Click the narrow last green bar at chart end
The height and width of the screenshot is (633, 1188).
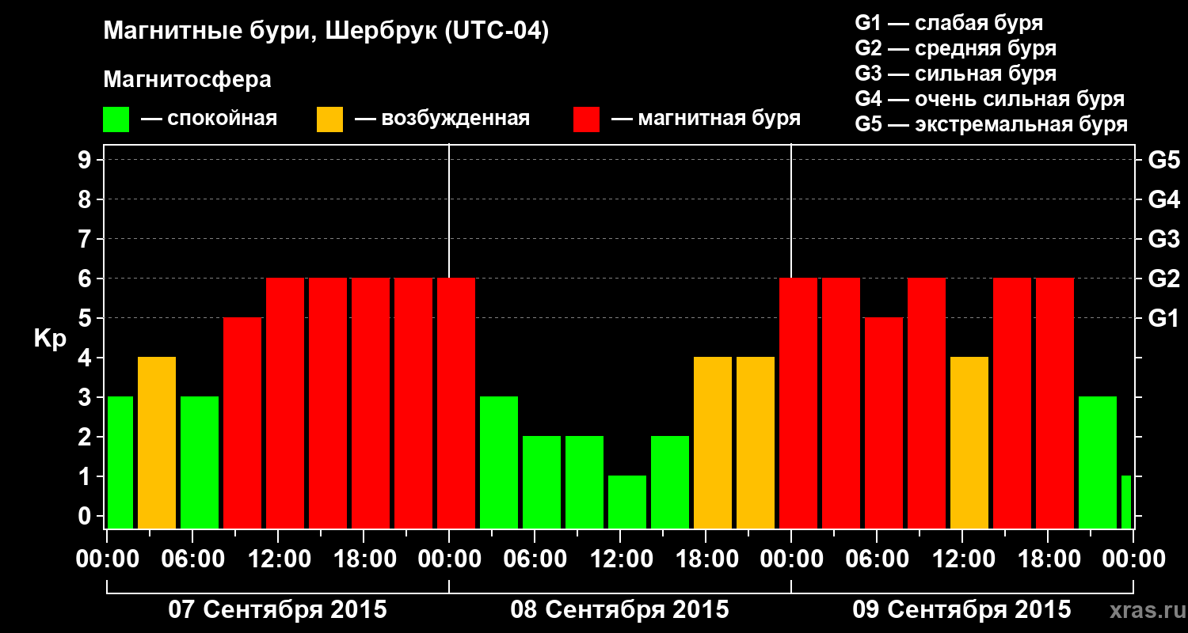click(1126, 502)
